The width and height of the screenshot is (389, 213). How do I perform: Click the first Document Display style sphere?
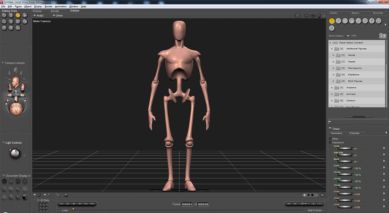[x=4, y=181]
